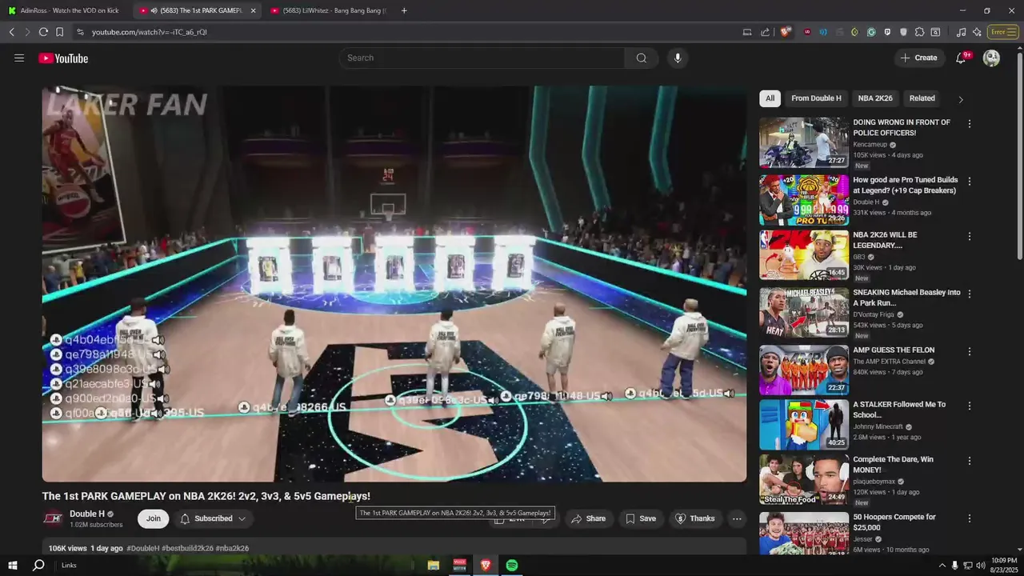Bookmark this page with the bookmark icon
This screenshot has width=1024, height=576.
point(59,32)
